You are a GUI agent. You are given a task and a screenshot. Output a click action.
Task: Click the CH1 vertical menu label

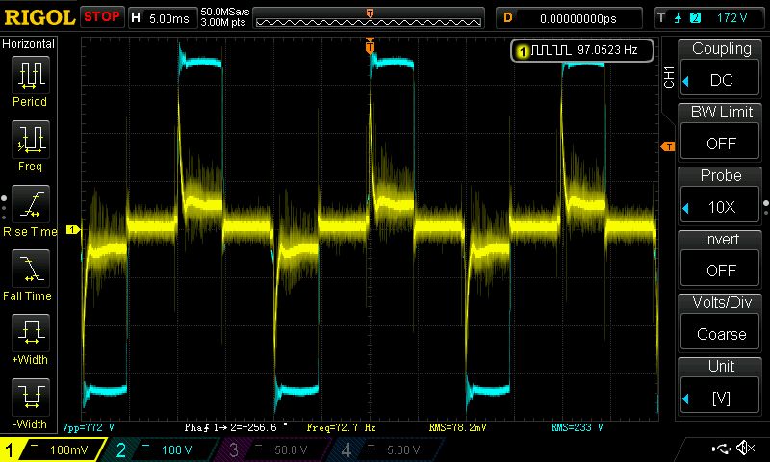coord(669,78)
